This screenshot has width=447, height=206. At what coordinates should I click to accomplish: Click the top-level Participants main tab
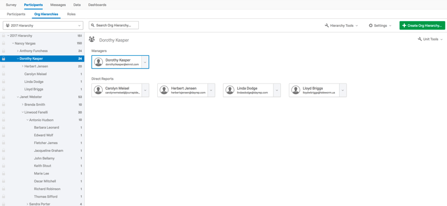tap(33, 5)
